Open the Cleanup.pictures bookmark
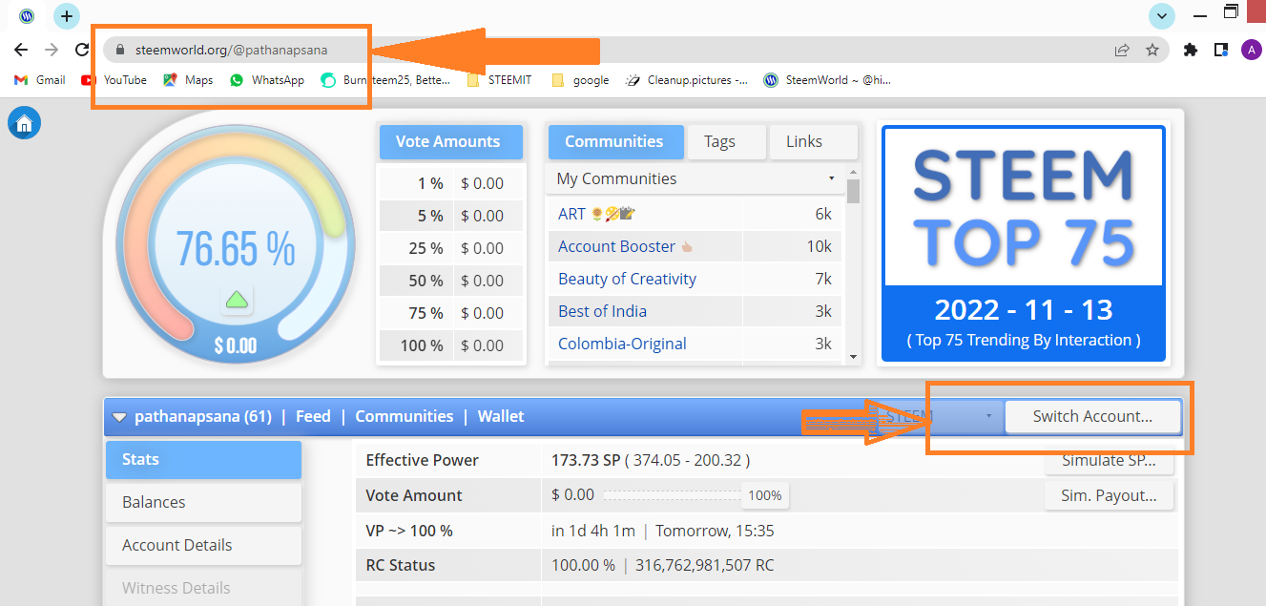 click(x=687, y=80)
